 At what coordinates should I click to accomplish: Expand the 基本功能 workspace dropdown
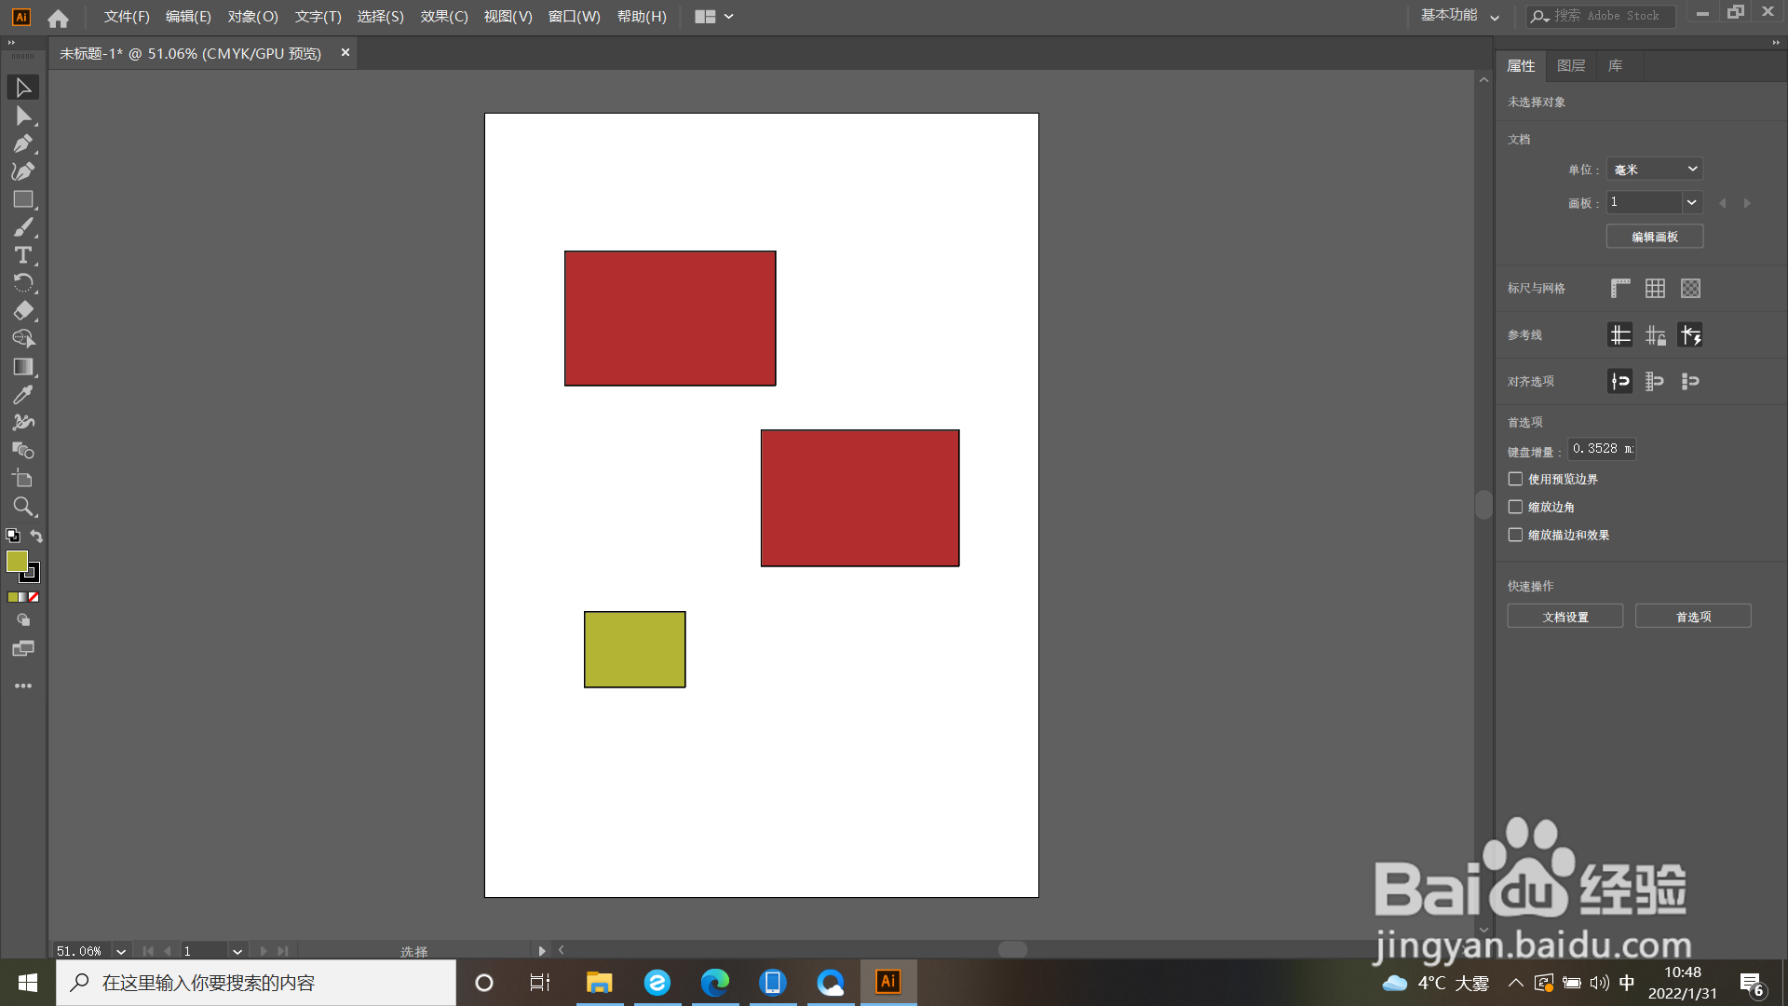coord(1459,16)
